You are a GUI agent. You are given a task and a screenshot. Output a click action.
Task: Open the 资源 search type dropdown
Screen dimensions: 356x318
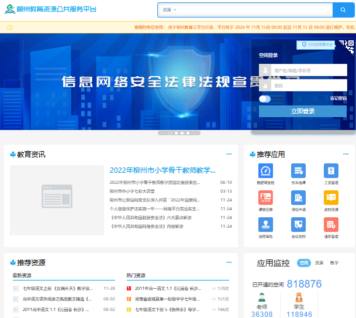[x=170, y=10]
